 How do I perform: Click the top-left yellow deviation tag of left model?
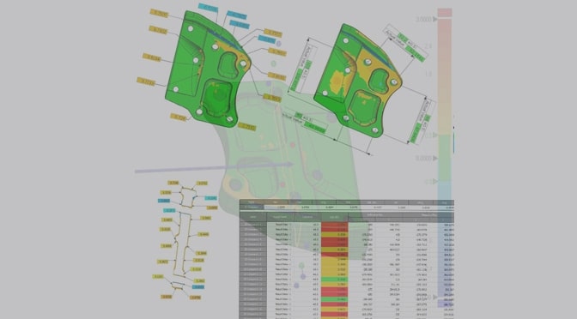(x=159, y=14)
